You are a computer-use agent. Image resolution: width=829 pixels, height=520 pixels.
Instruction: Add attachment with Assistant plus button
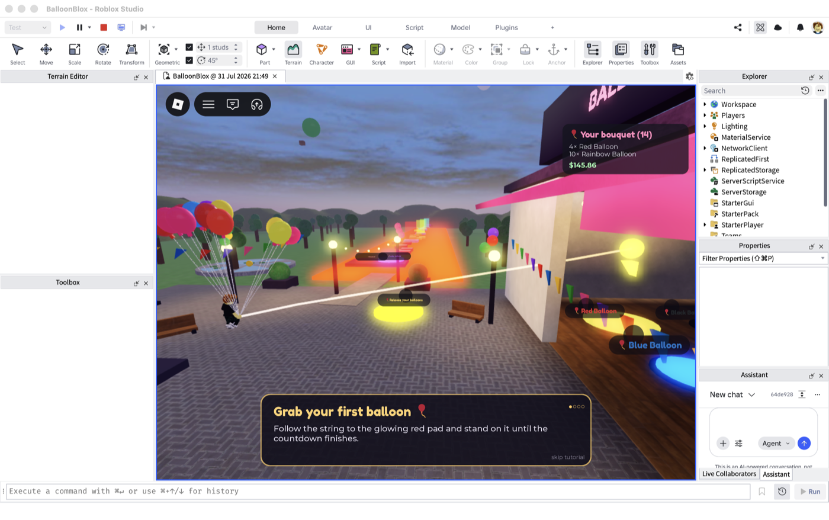pyautogui.click(x=723, y=443)
